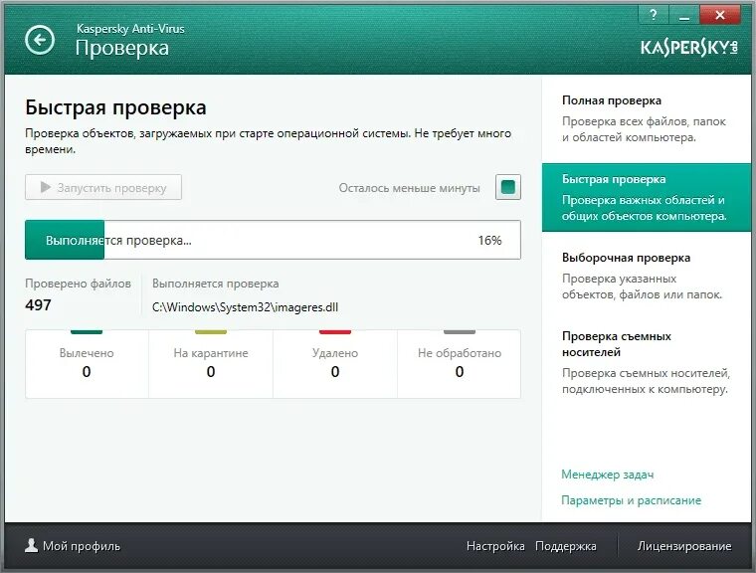Click the Проверка title in header
The width and height of the screenshot is (756, 573).
click(122, 48)
